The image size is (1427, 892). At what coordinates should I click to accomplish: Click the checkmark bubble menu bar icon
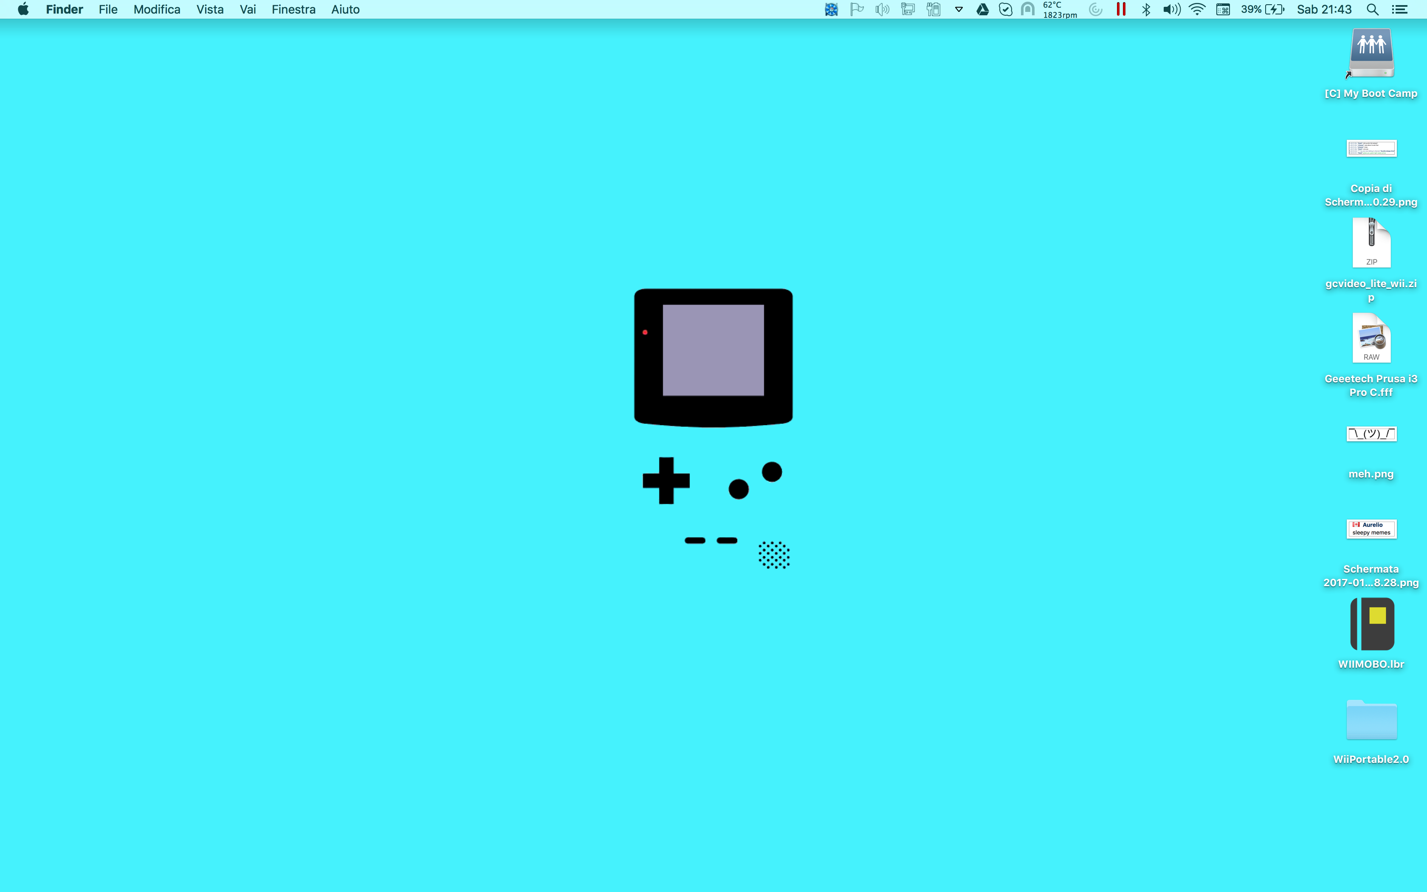(x=1005, y=9)
